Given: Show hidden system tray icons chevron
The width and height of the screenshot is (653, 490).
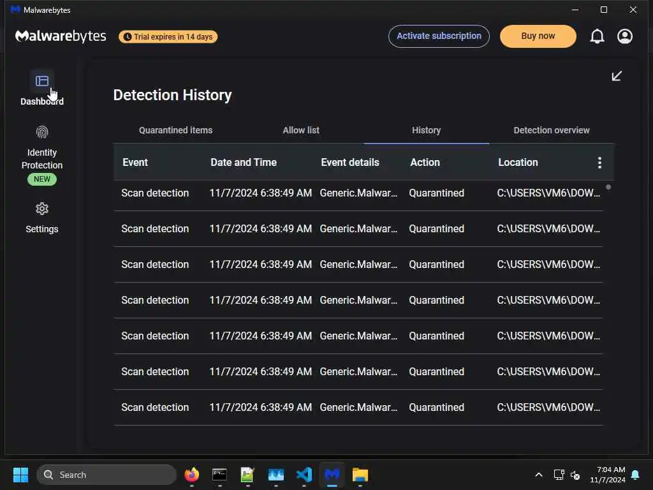Looking at the screenshot, I should [x=538, y=475].
